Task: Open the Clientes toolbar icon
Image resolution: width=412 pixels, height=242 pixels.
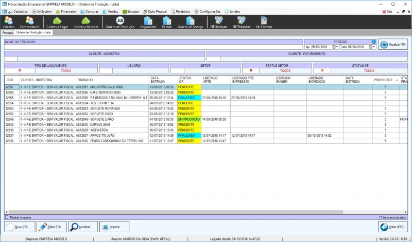Action: click(9, 22)
